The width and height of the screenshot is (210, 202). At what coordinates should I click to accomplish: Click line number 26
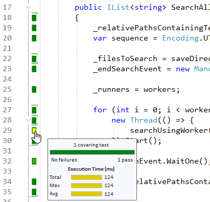[x=7, y=100]
